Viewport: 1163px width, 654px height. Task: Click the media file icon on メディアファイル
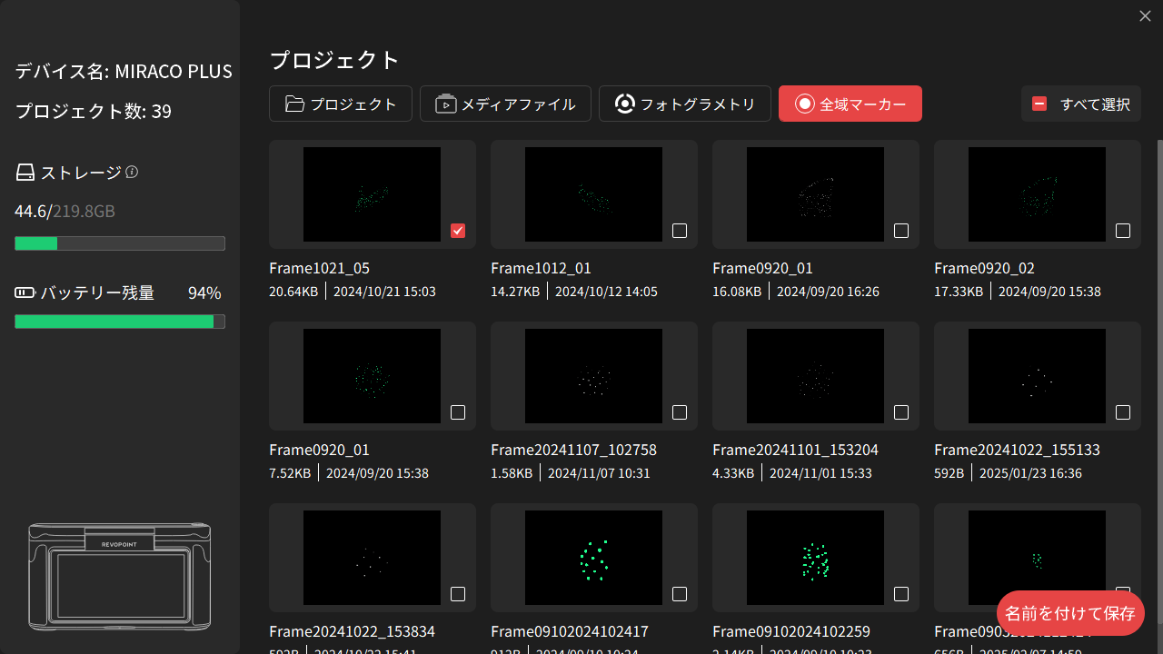coord(445,104)
